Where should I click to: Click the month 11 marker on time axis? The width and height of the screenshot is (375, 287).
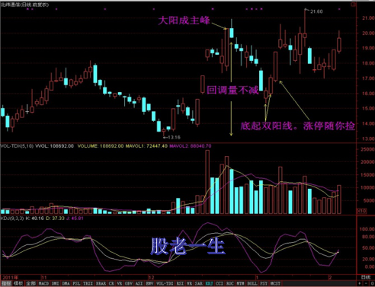[x=44, y=277]
